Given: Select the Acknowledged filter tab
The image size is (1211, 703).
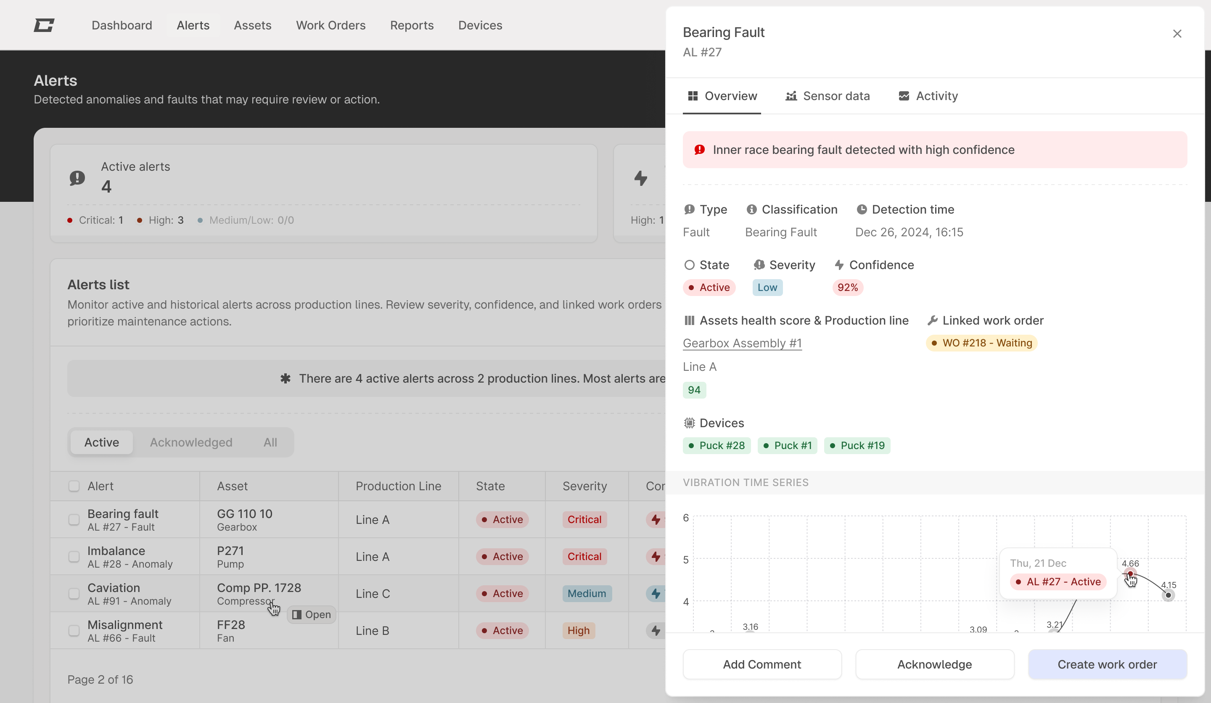Looking at the screenshot, I should (191, 442).
